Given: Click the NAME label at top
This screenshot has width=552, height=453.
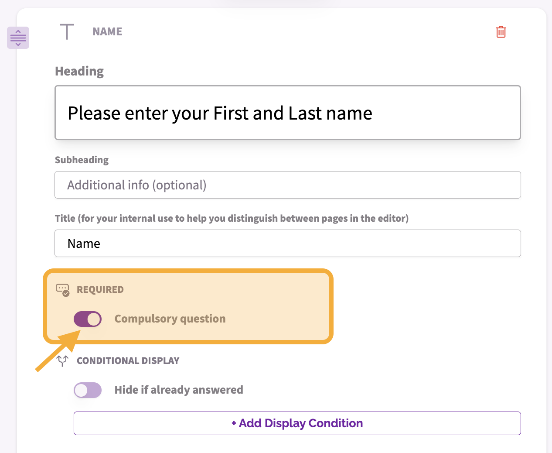Looking at the screenshot, I should coord(107,32).
